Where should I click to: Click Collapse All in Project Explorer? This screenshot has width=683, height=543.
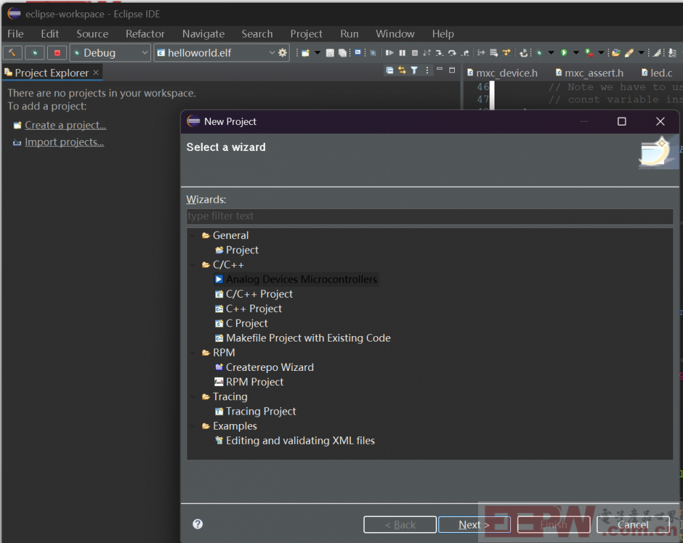(x=390, y=70)
